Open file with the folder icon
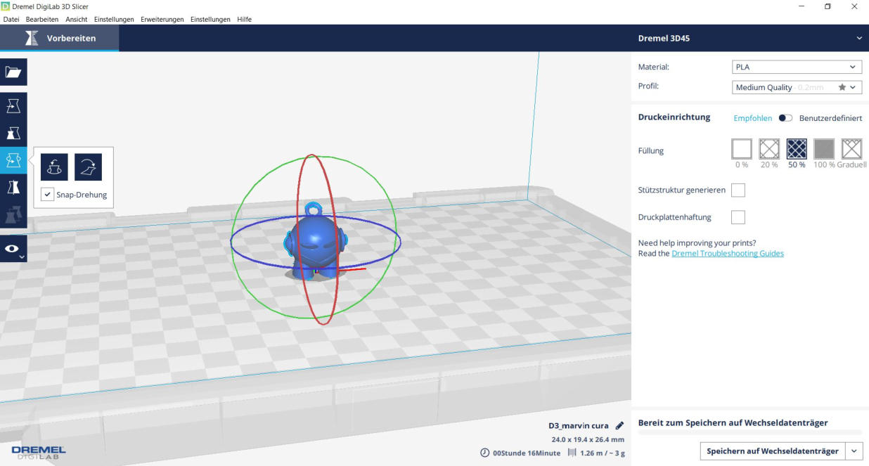The image size is (869, 466). 13,72
